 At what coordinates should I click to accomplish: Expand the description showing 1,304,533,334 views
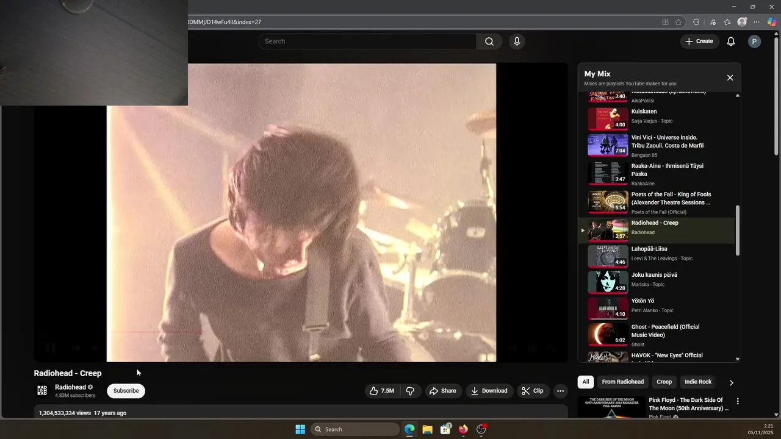[300, 413]
